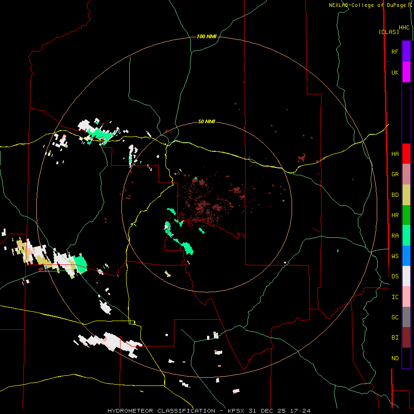Click the dark green HR legend swatch
Screen dimensions: 414x414
(406, 215)
